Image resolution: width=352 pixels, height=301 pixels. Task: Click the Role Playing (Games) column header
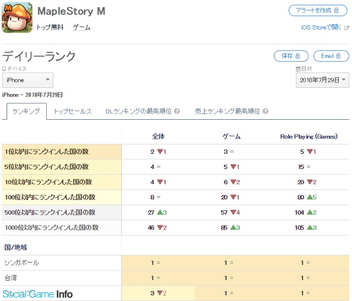(309, 136)
